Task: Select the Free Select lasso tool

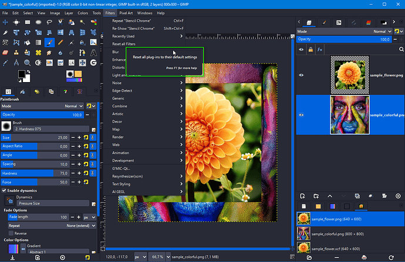Action: click(50, 21)
